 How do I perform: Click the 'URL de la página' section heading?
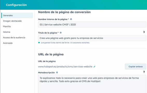point(51,54)
